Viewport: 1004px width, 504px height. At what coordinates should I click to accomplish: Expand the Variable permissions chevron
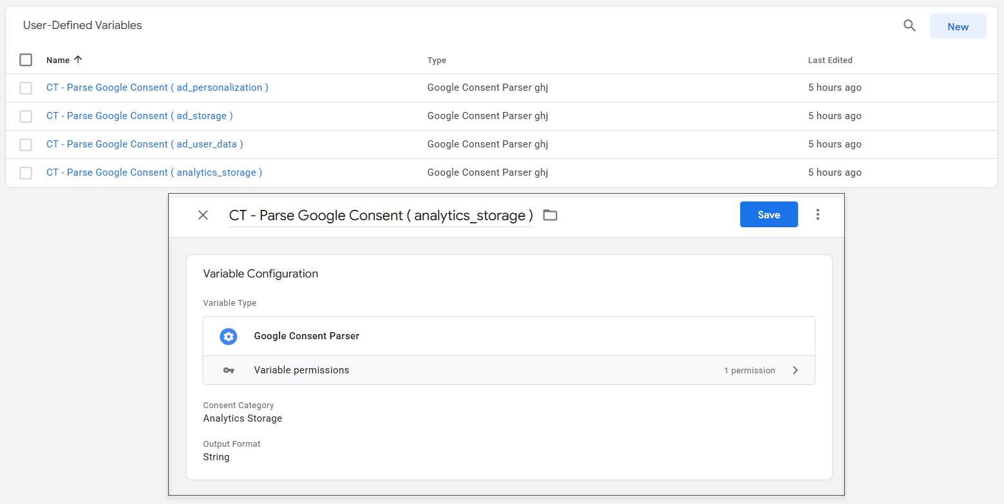[795, 370]
